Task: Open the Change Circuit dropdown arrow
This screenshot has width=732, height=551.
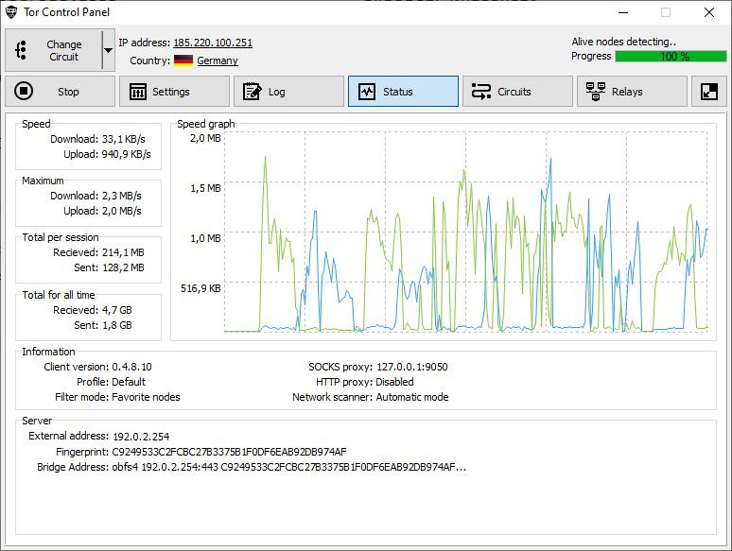Action: tap(108, 50)
